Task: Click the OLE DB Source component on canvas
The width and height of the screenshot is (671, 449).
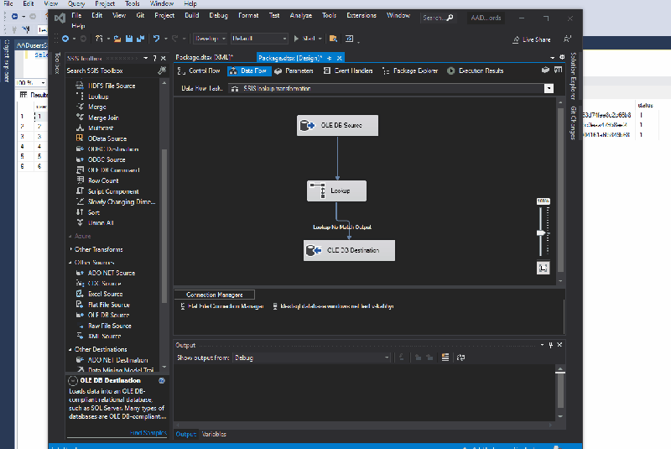Action: 337,125
